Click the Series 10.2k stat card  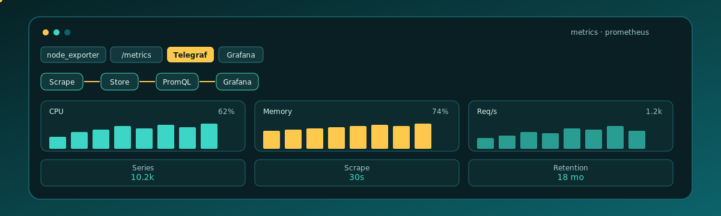click(x=143, y=173)
